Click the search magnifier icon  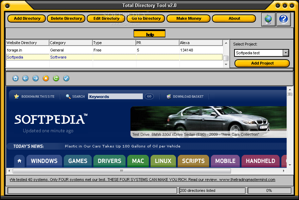click(x=68, y=96)
